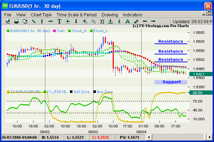Zoom in with the magnifier plus icon
This screenshot has height=142, width=214.
(85, 21)
